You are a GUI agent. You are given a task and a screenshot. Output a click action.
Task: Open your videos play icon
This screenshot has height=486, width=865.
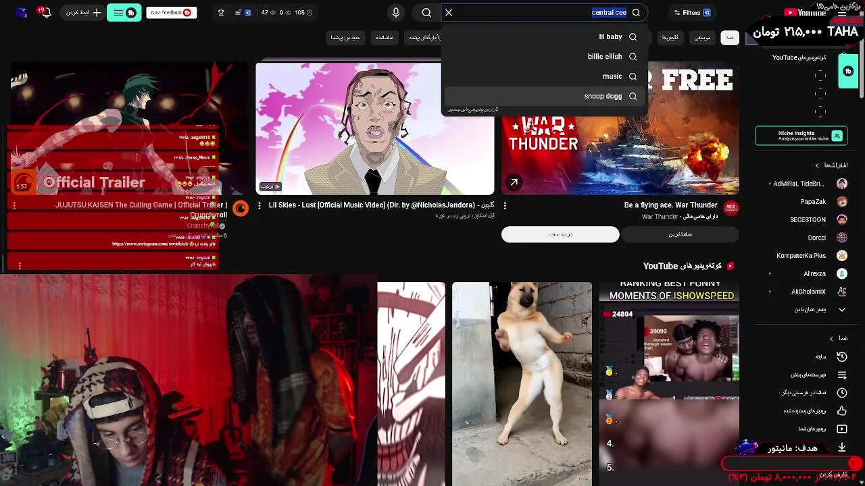coord(842,429)
